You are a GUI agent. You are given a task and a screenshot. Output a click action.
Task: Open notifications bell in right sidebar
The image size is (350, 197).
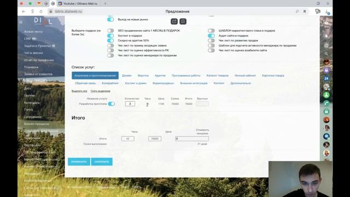point(326,36)
